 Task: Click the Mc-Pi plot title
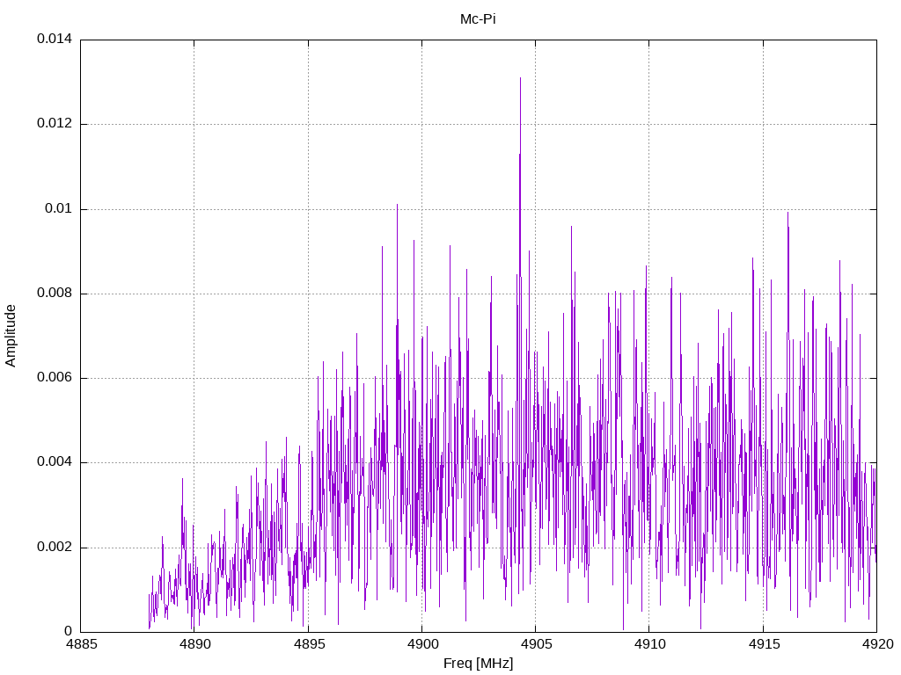478,19
